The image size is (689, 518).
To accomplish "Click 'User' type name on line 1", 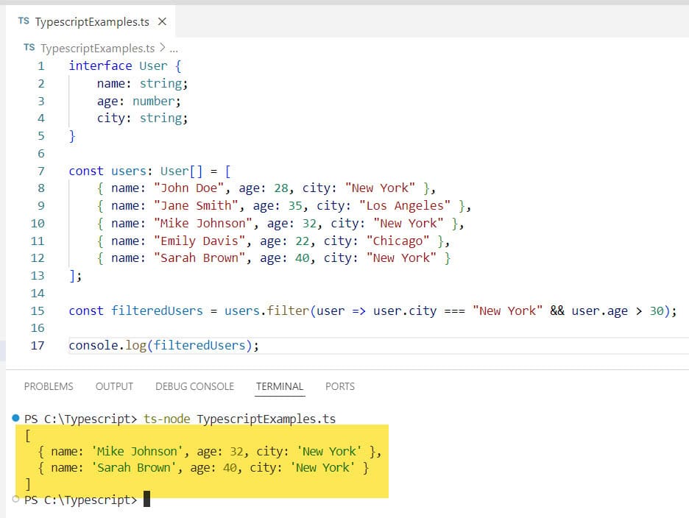I will pos(153,66).
